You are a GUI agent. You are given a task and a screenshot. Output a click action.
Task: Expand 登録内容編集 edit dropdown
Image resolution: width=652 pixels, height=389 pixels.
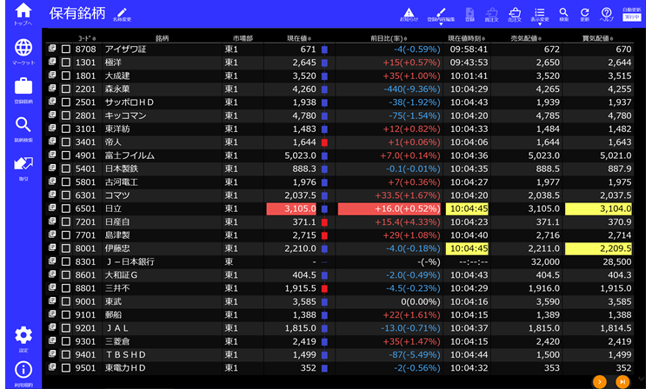coord(441,16)
